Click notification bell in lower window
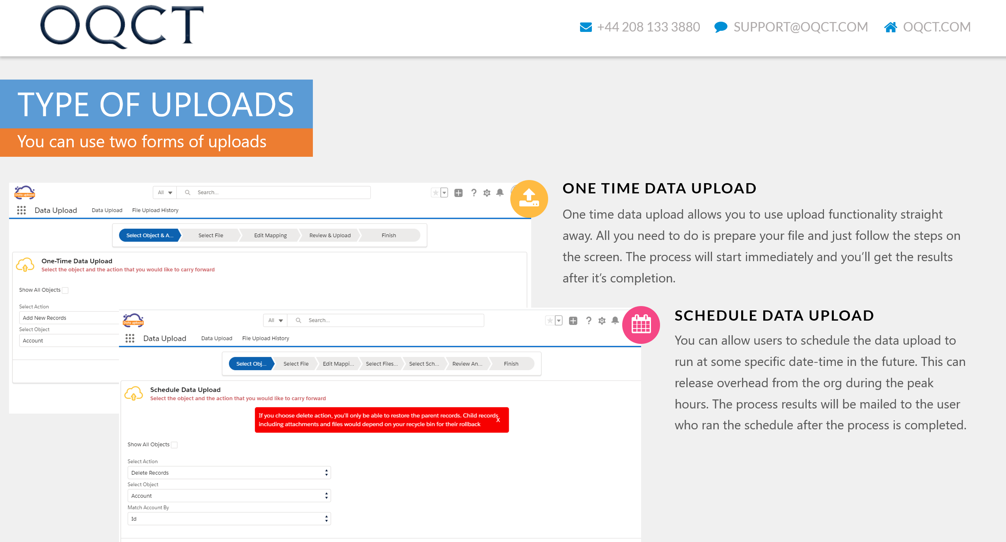 point(615,321)
